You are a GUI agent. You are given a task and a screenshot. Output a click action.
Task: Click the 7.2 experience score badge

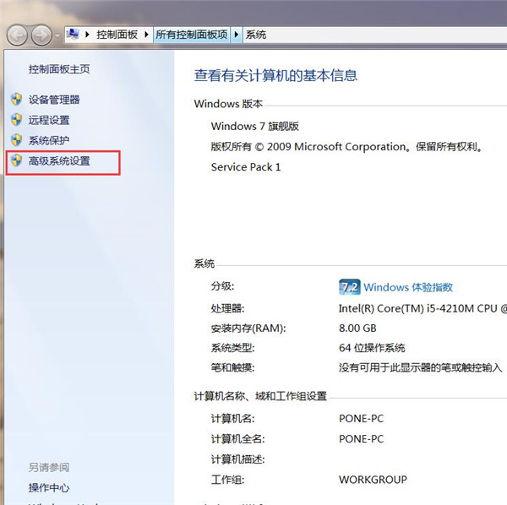click(349, 287)
